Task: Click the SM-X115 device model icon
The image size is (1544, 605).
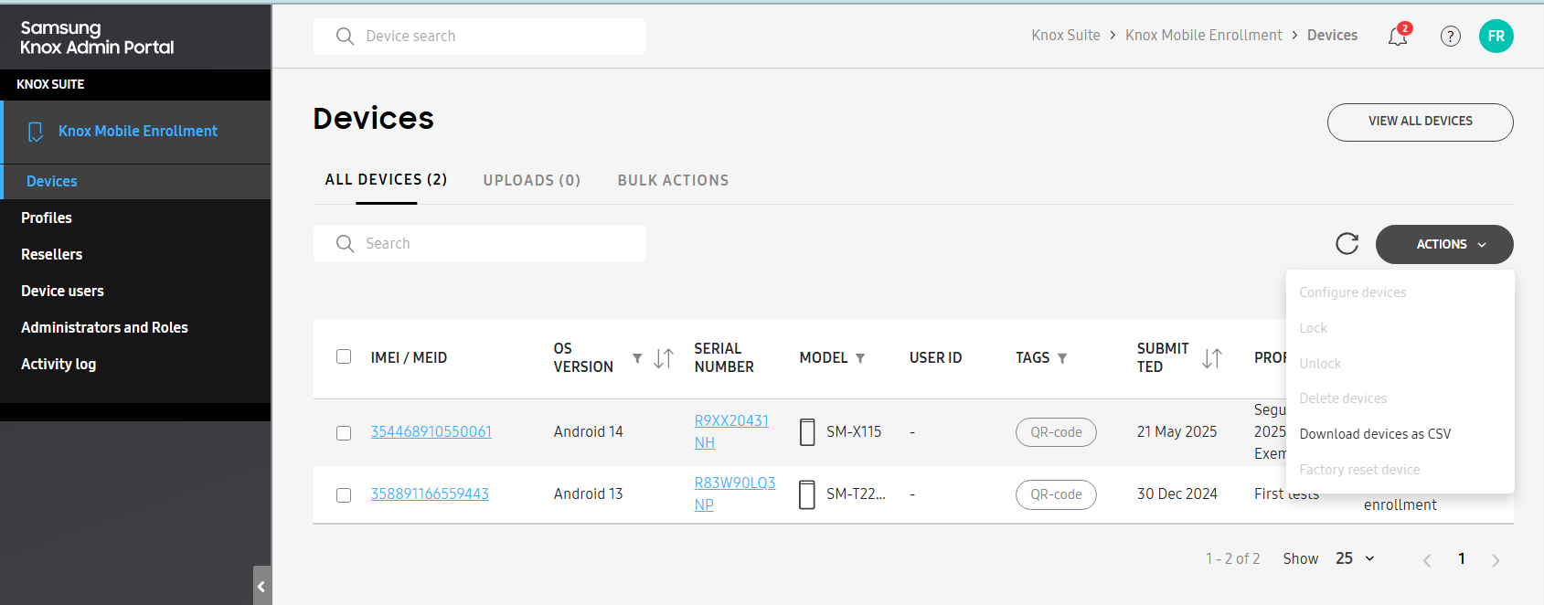Action: [x=807, y=432]
